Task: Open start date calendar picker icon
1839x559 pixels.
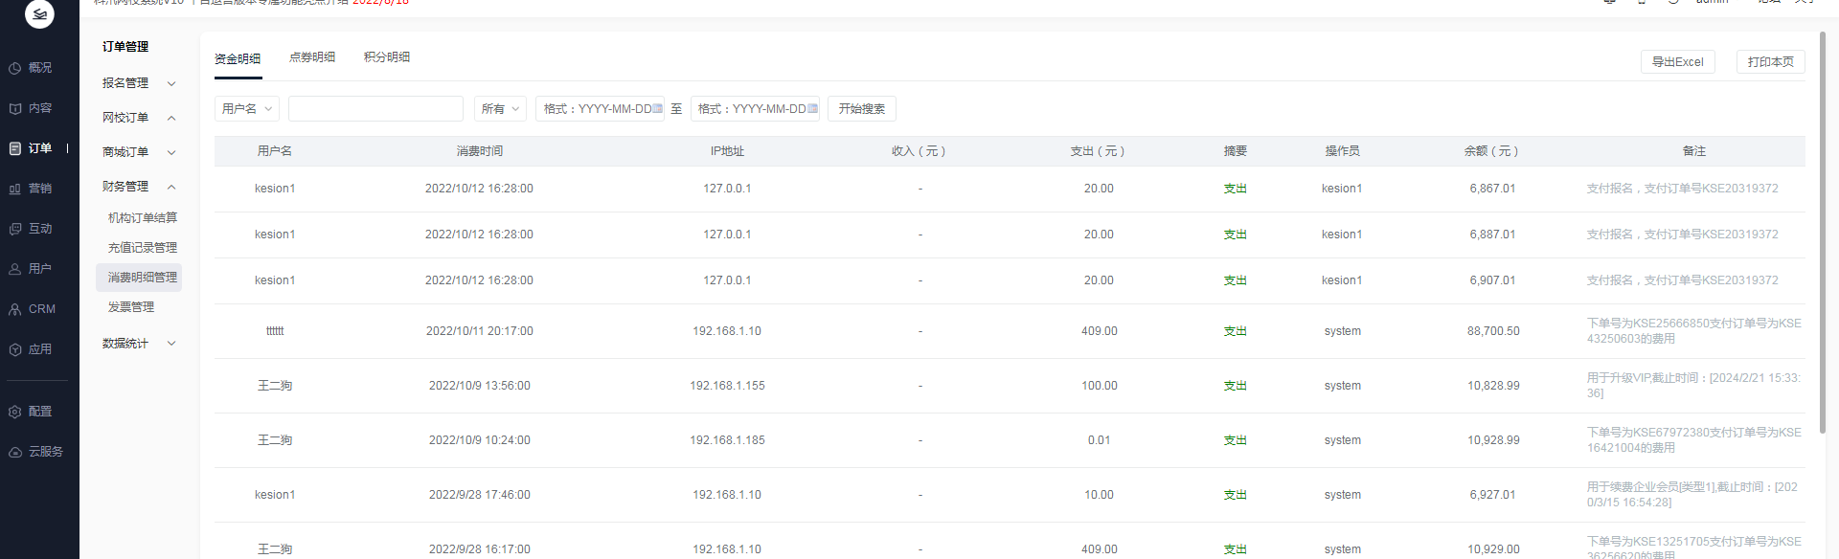Action: [x=657, y=109]
